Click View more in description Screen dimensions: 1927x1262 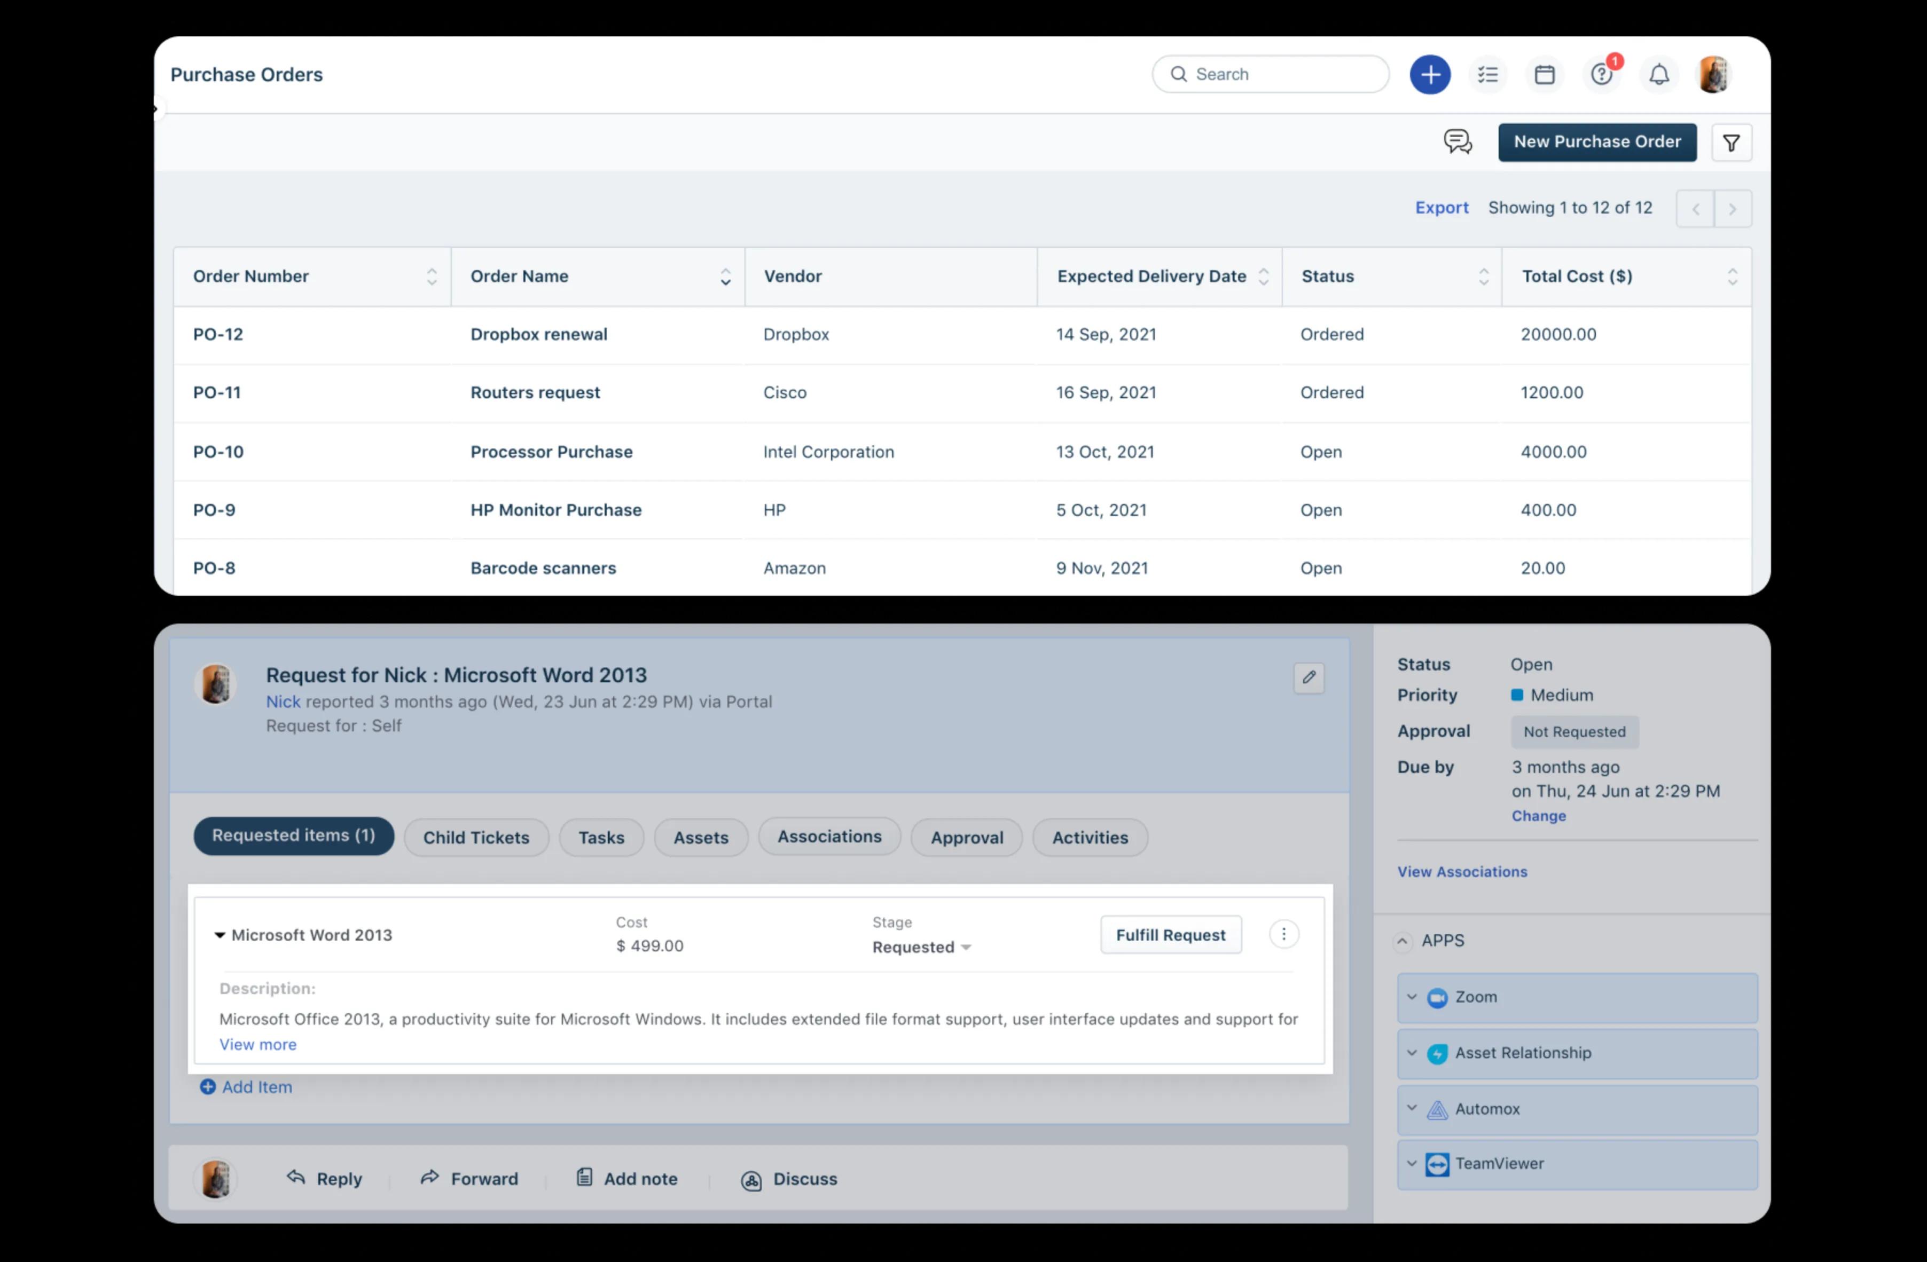pos(257,1044)
